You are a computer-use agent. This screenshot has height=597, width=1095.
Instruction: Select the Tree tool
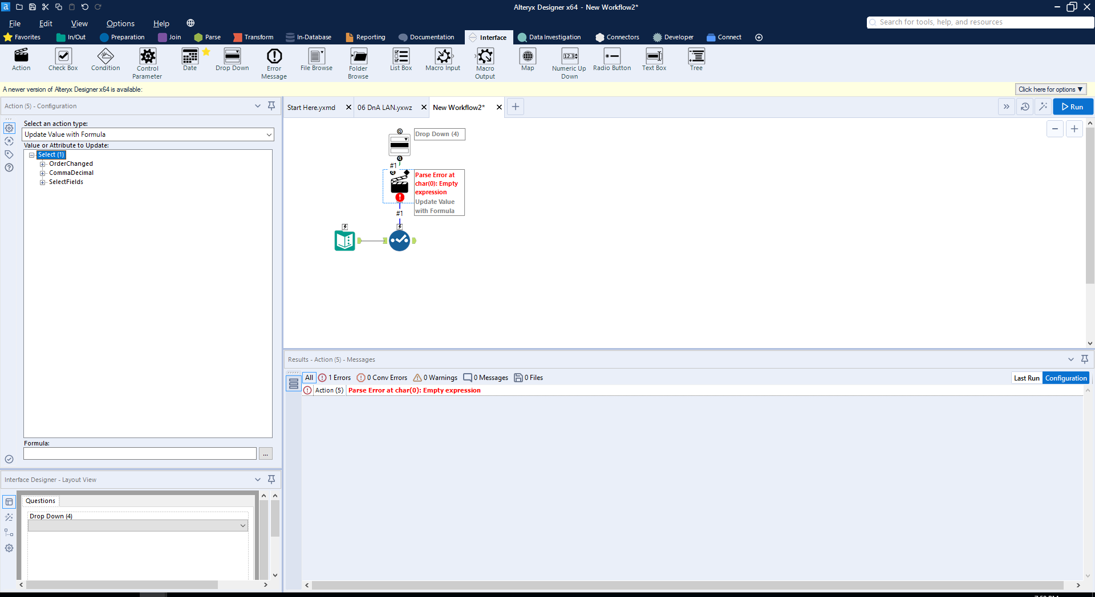(x=696, y=60)
